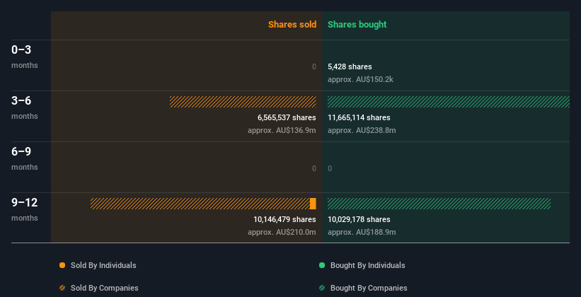Click the 0–3 months row label
Image resolution: width=581 pixels, height=297 pixels.
[x=25, y=57]
